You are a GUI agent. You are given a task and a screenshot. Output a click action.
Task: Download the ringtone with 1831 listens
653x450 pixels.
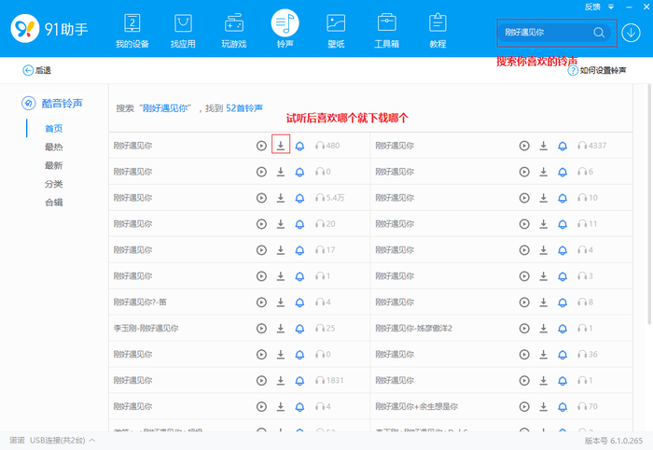tap(281, 380)
